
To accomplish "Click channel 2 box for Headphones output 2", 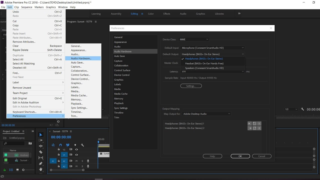I will 259,128.
